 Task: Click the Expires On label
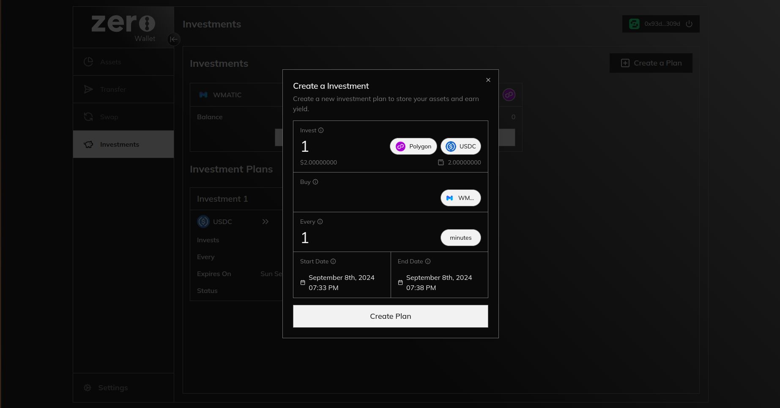pyautogui.click(x=214, y=274)
